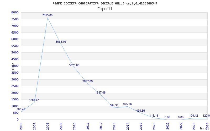The width and height of the screenshot is (210, 131).
Task: Select the x-axis year 2014
Action: point(128,126)
